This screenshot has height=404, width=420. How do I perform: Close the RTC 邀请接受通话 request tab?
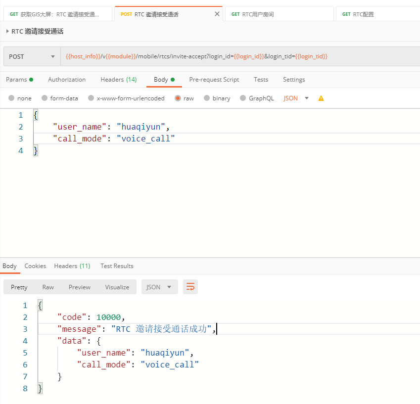tap(217, 14)
